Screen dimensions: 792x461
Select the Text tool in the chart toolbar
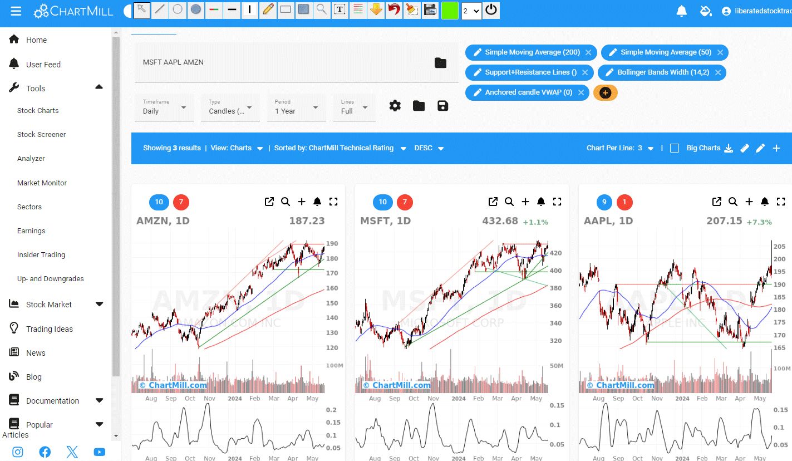tap(340, 9)
